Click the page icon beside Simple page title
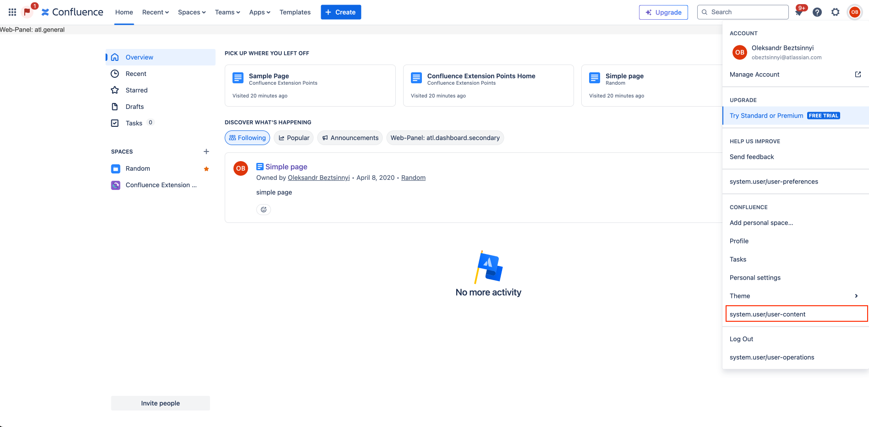 tap(260, 167)
